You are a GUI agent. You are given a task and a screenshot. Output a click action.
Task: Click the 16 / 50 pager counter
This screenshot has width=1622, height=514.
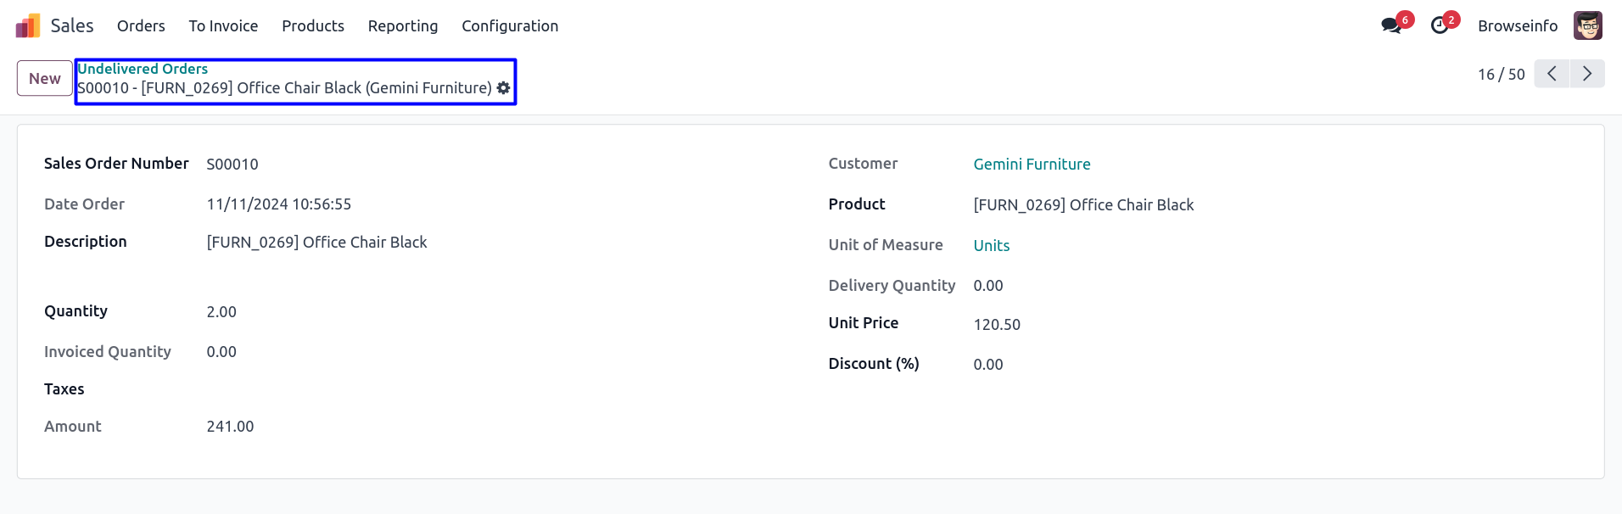pyautogui.click(x=1501, y=75)
